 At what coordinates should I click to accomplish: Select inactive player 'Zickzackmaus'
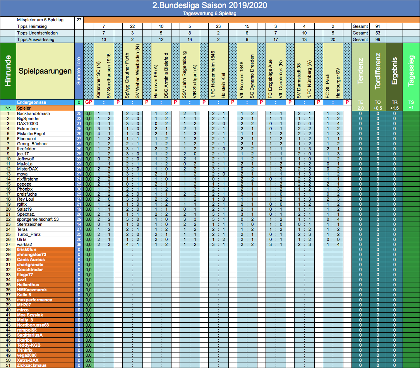pos(45,365)
